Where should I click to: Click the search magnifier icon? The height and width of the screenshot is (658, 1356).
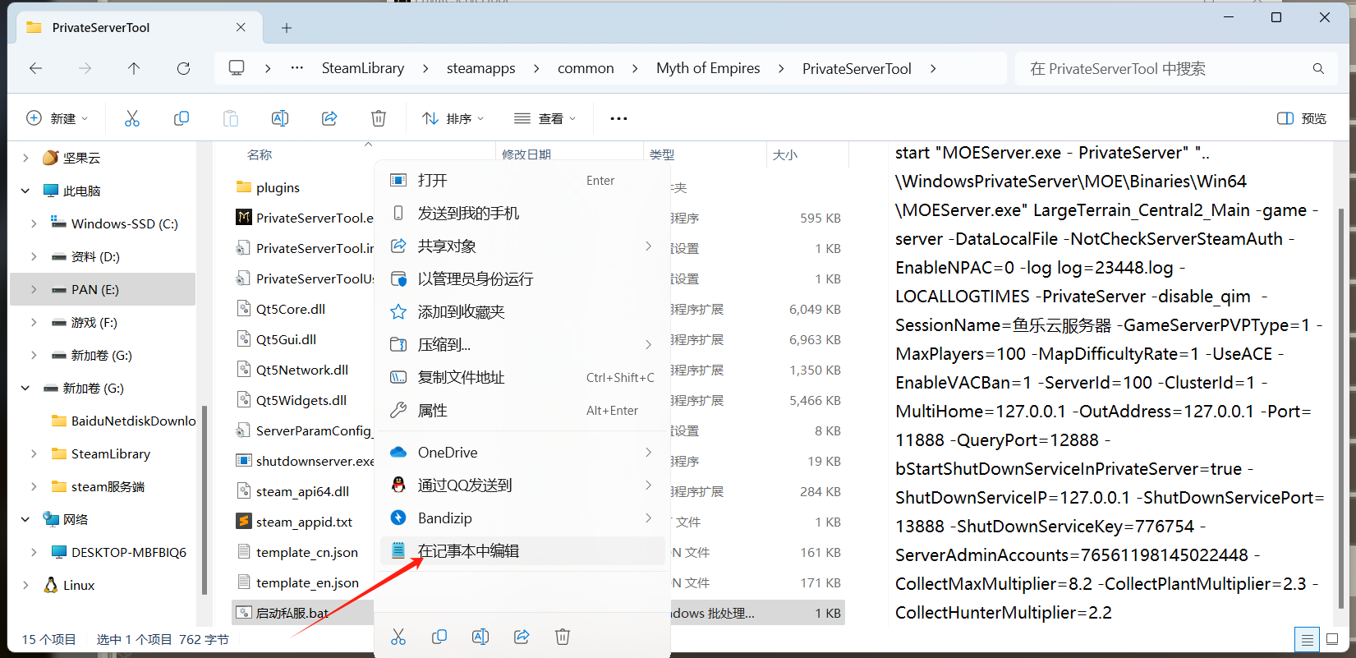click(x=1318, y=68)
